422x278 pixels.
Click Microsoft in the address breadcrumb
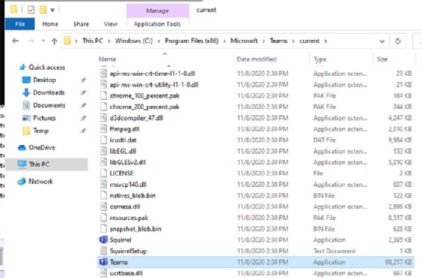coord(244,41)
